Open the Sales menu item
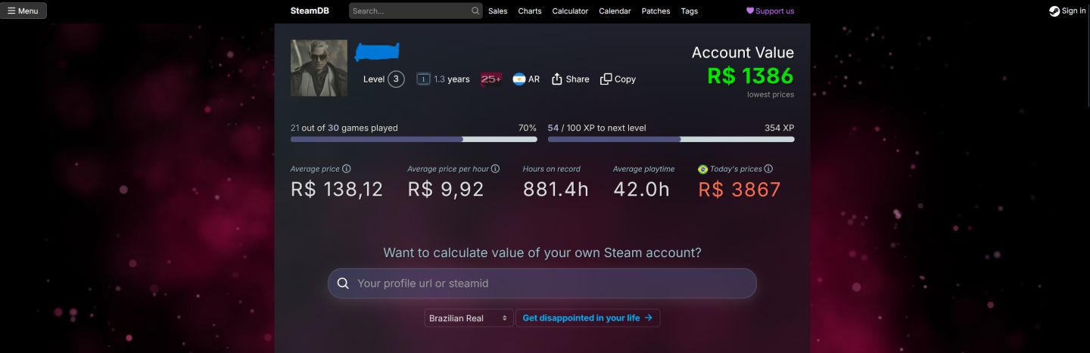The width and height of the screenshot is (1090, 353). click(498, 11)
